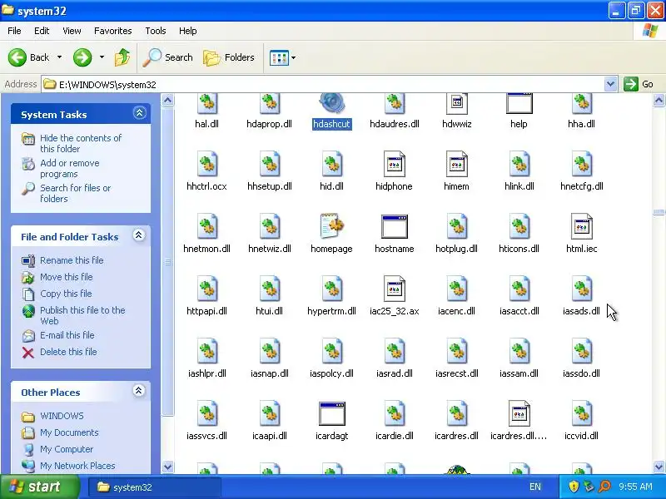Click the magnifier tray icon
666x499 pixels.
pyautogui.click(x=604, y=487)
